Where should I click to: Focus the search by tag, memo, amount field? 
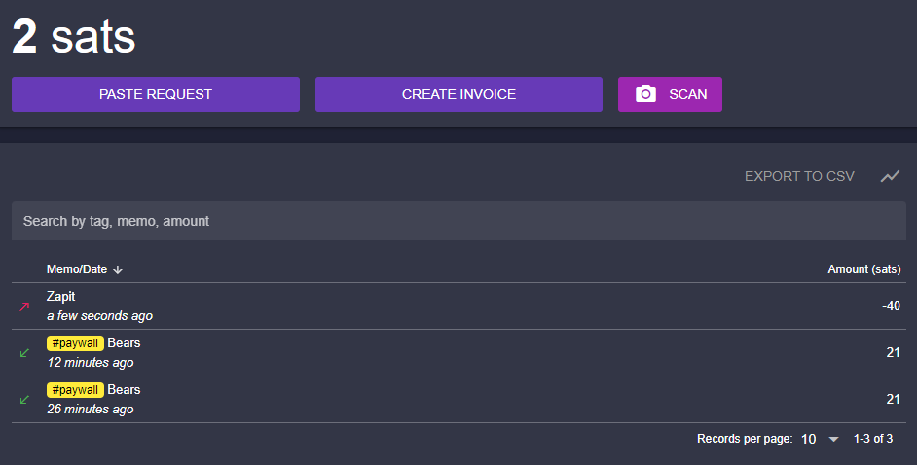[x=458, y=221]
